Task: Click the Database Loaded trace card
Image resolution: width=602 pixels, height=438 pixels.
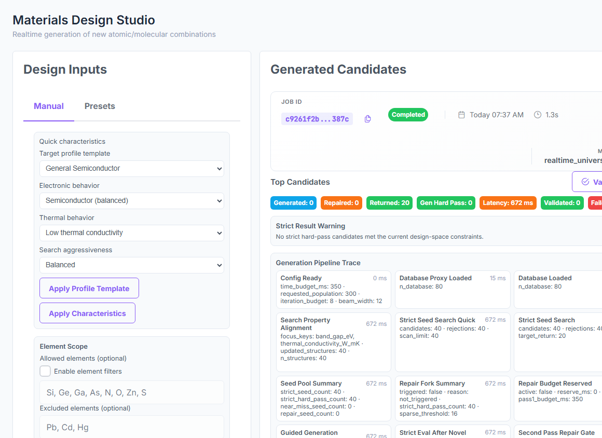Action: tap(558, 290)
